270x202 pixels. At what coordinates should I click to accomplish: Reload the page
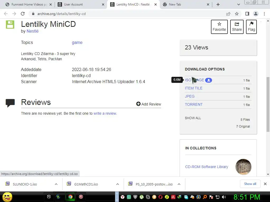coord(23,14)
